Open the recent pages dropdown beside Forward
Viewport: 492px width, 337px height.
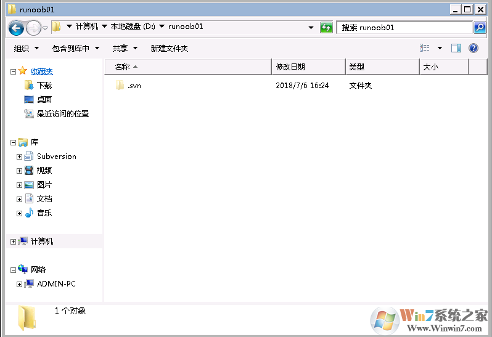45,28
